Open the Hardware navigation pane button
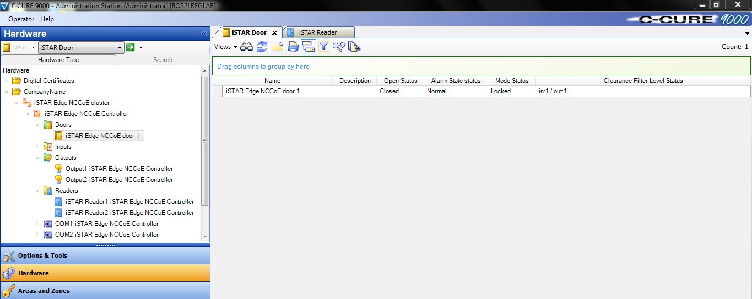 [105, 273]
